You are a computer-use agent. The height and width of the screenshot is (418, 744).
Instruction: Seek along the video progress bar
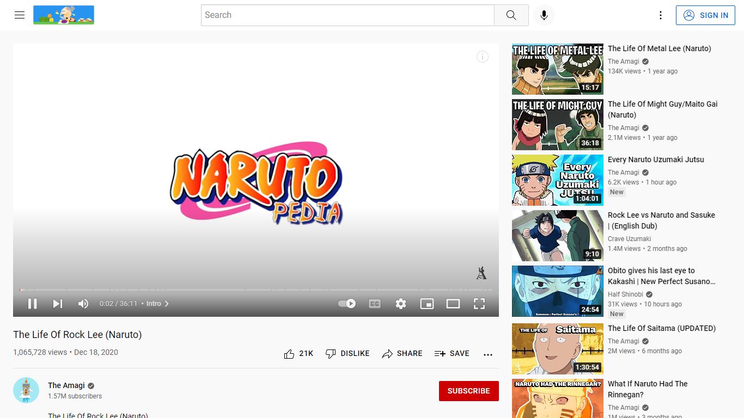coord(256,290)
